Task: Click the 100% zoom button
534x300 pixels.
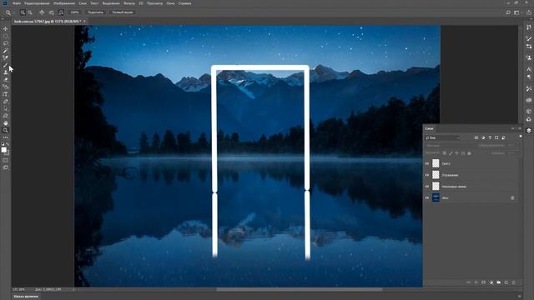Action: click(74, 12)
